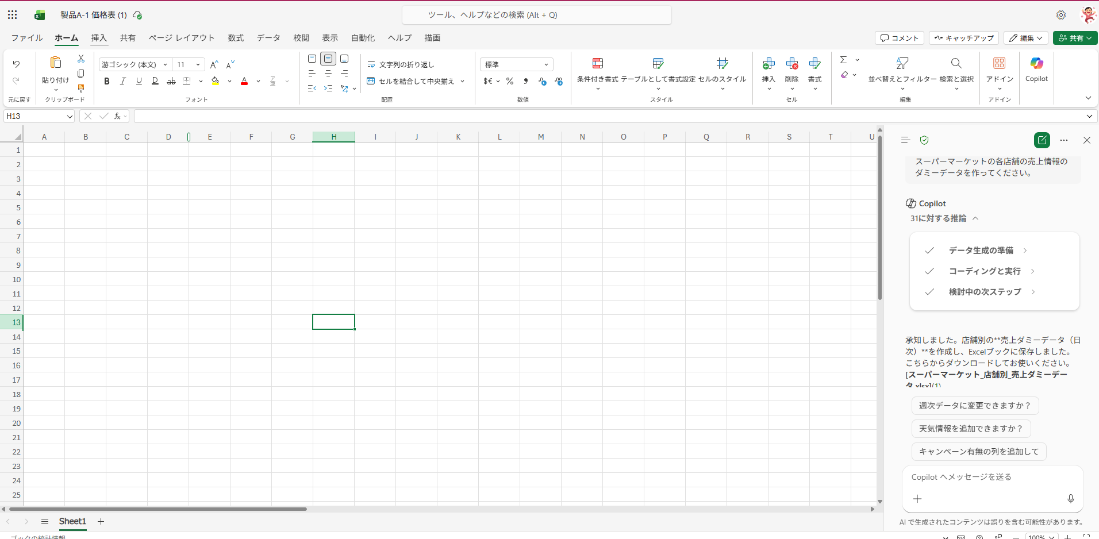Click the microphone icon in Copilot

1070,498
